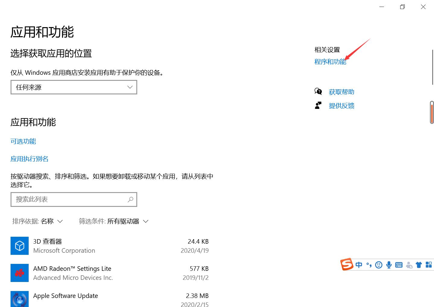Click the 3D 查看器 app icon
434x307 pixels.
click(x=19, y=245)
